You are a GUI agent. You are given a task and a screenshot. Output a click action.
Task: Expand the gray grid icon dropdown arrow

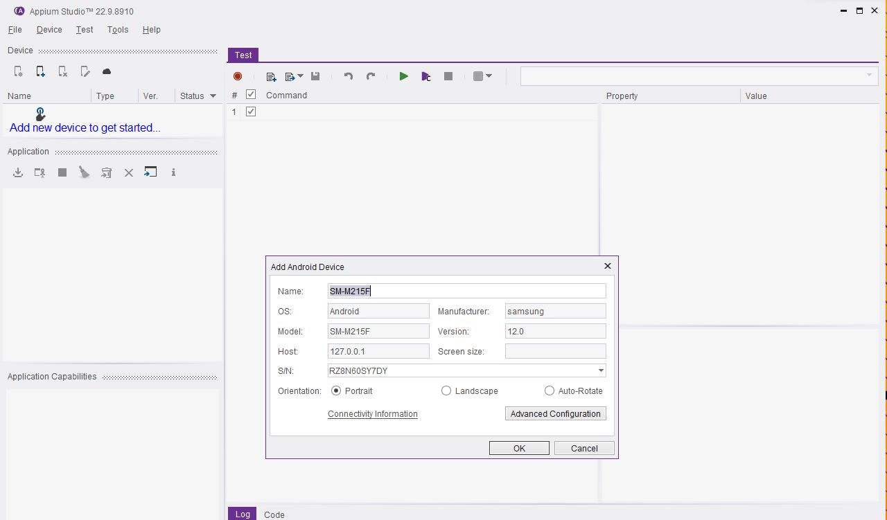489,76
